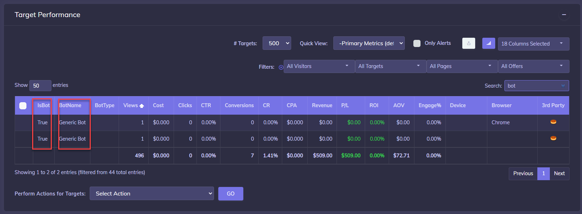Click the Target Performance title
582x214 pixels.
point(48,15)
